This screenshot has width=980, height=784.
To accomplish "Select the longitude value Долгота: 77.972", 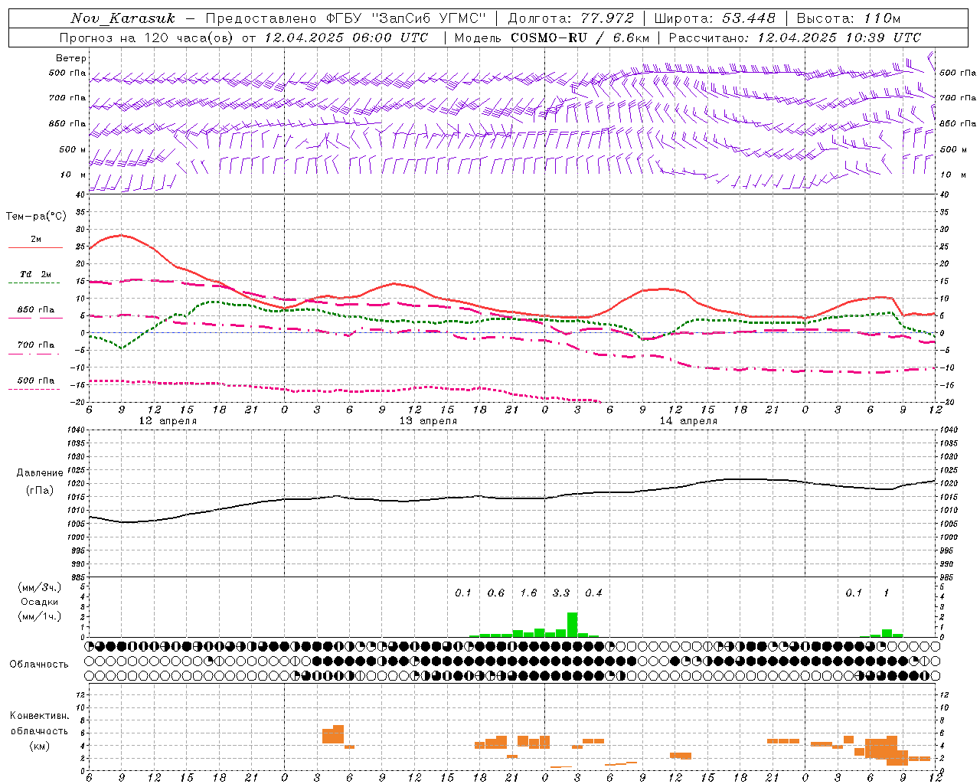I will point(570,18).
